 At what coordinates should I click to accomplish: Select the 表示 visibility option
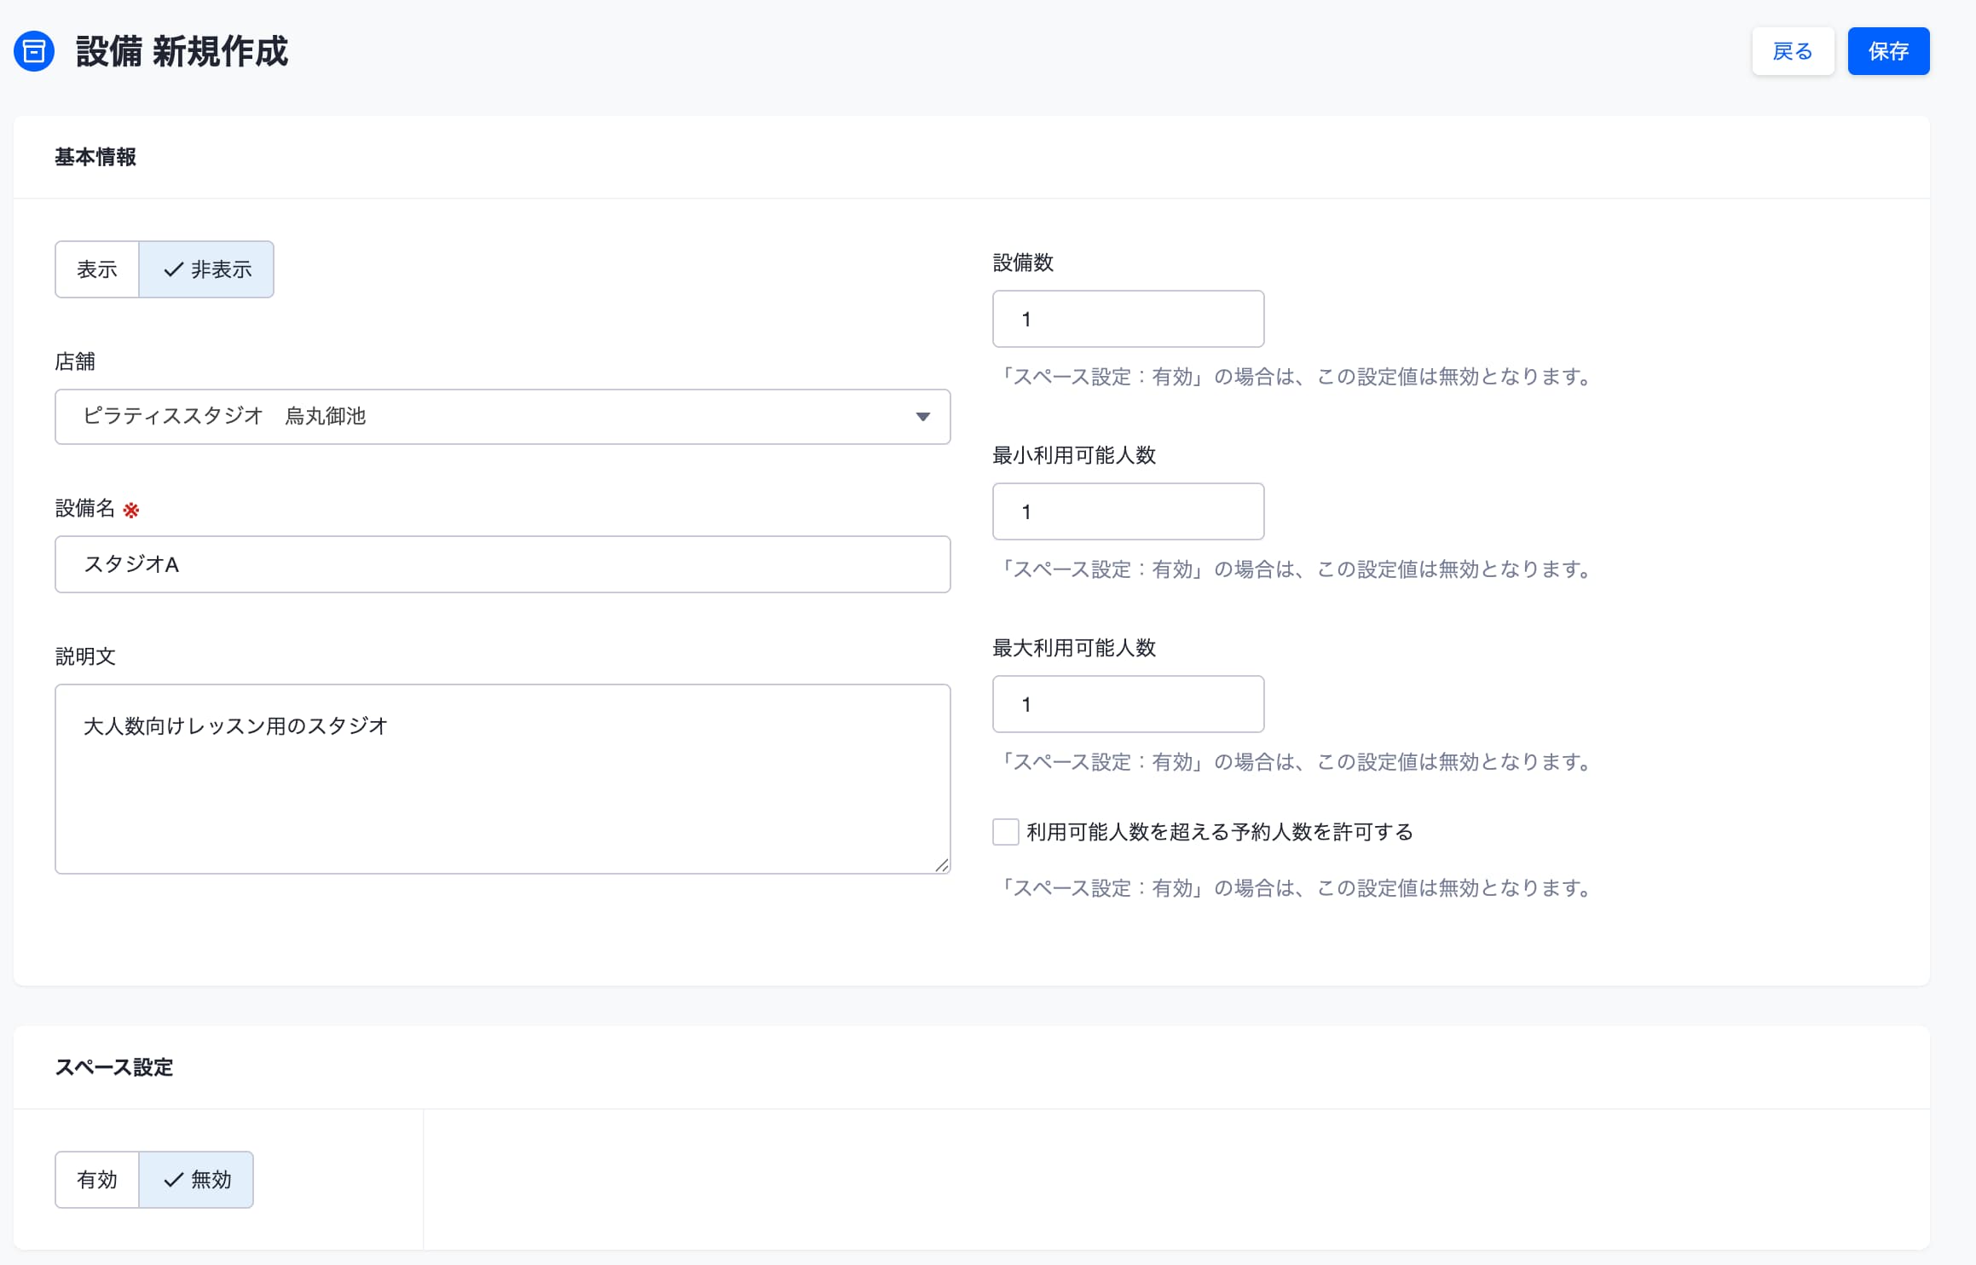coord(97,269)
